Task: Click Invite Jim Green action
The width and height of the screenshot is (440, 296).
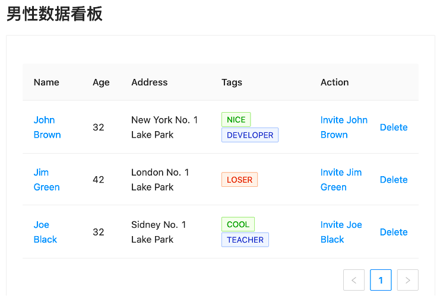Action: tap(341, 179)
